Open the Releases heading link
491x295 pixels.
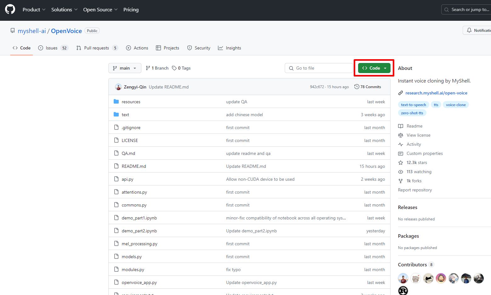pos(408,207)
